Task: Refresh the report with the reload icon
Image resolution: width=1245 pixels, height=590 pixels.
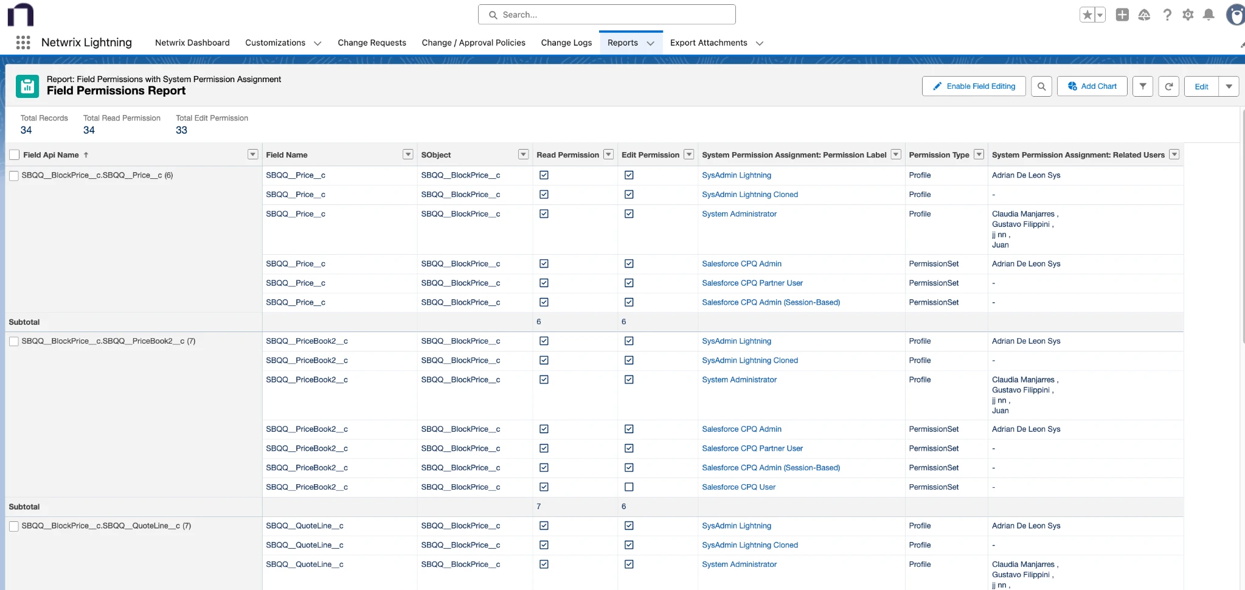Action: tap(1168, 86)
